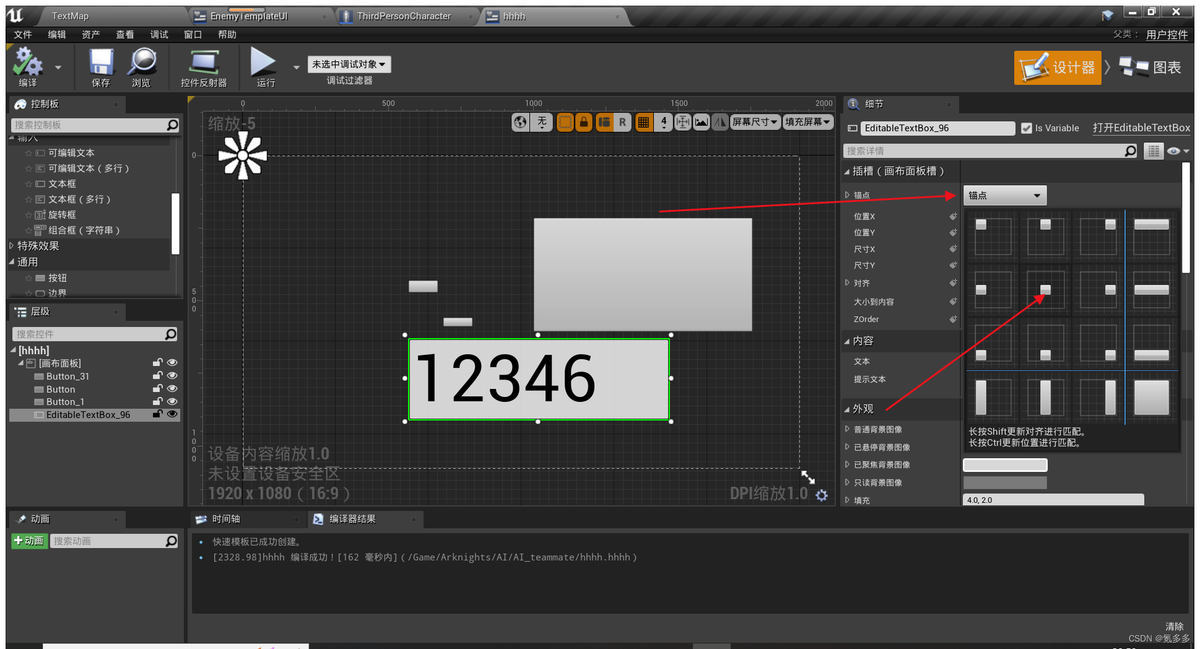Screen dimensions: 1200x649
Task: Add a new animation with +动画 button
Action: click(x=29, y=541)
